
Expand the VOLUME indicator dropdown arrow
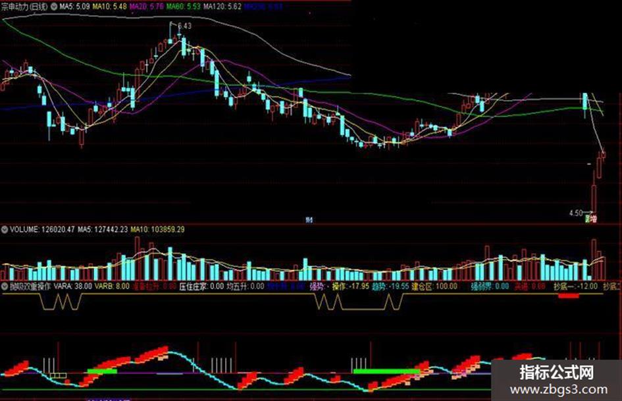point(5,230)
